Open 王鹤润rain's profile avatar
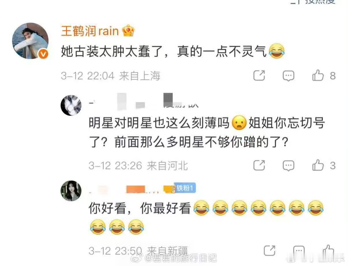 30,41
